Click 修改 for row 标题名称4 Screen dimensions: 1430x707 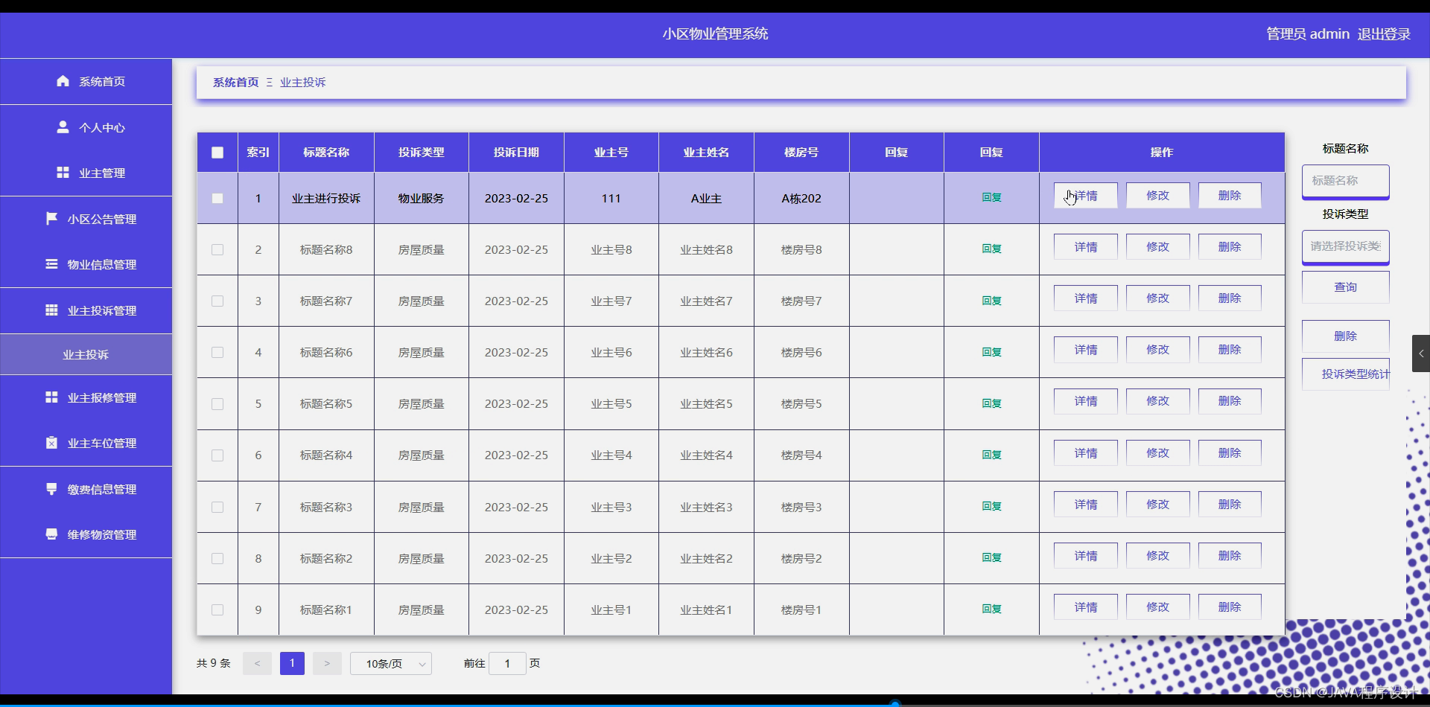point(1157,453)
